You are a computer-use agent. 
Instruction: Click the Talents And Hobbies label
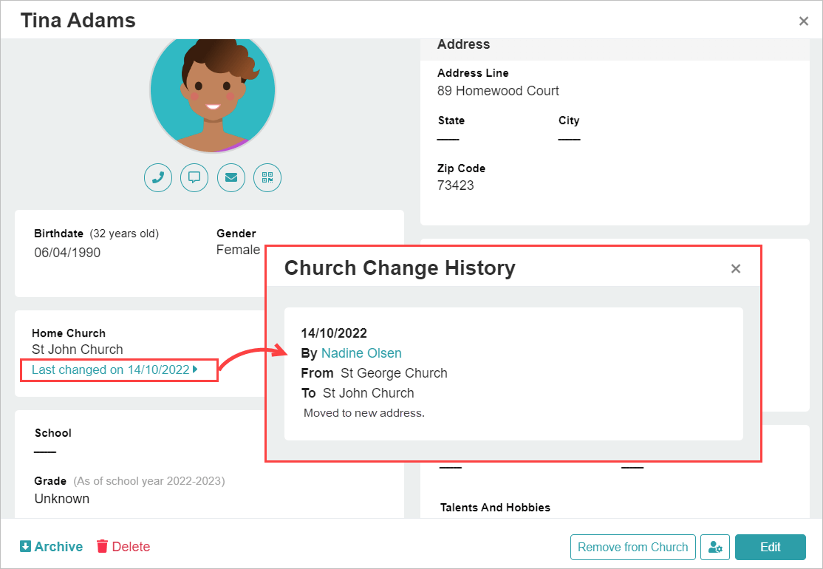pyautogui.click(x=495, y=508)
